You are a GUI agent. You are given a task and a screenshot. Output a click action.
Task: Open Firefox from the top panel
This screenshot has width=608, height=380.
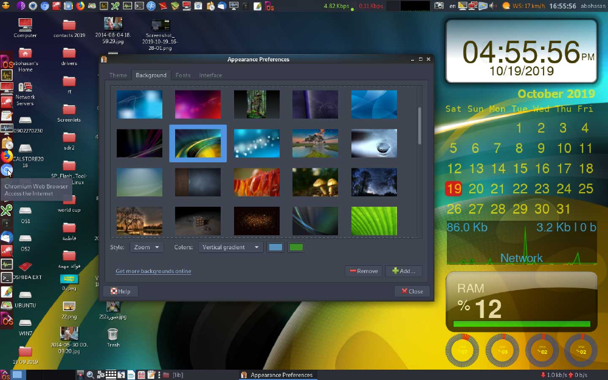click(x=80, y=6)
